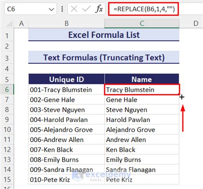Select column B header

pyautogui.click(x=66, y=24)
